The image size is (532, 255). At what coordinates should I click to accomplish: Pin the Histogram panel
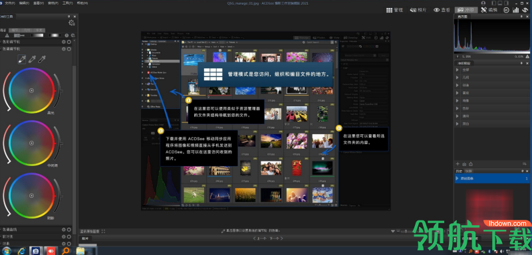pos(522,16)
